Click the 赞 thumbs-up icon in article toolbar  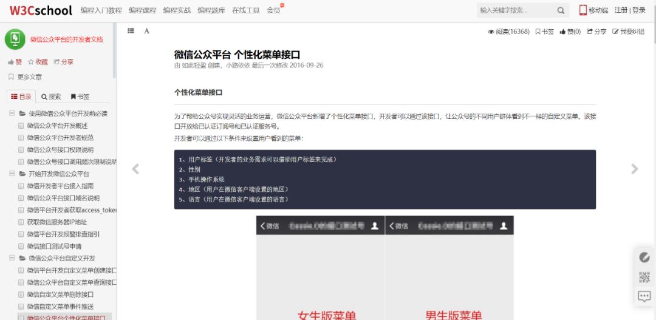point(563,32)
